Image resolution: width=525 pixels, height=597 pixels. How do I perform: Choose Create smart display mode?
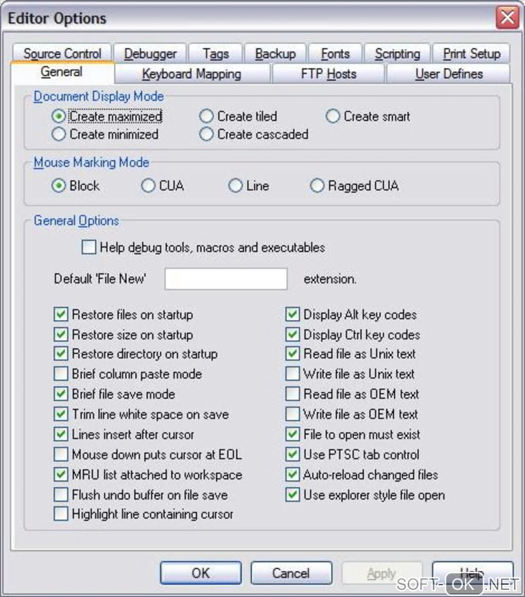point(333,116)
